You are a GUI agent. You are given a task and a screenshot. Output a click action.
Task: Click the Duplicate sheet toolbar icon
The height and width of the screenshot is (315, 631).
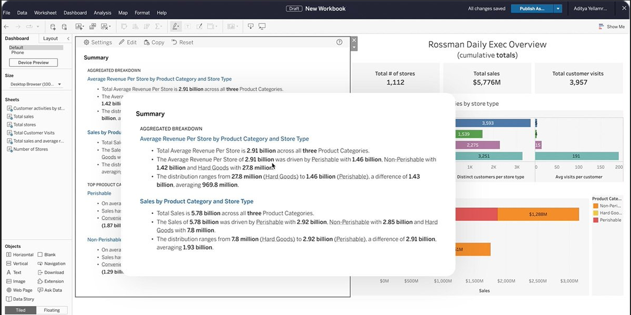pyautogui.click(x=93, y=26)
